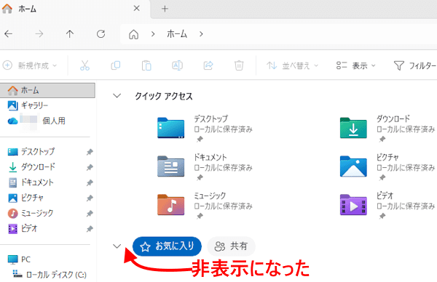Select the ホーム tab title
Image resolution: width=437 pixels, height=282 pixels.
[28, 9]
